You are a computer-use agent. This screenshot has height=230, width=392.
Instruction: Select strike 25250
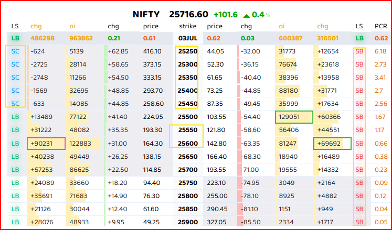point(188,51)
